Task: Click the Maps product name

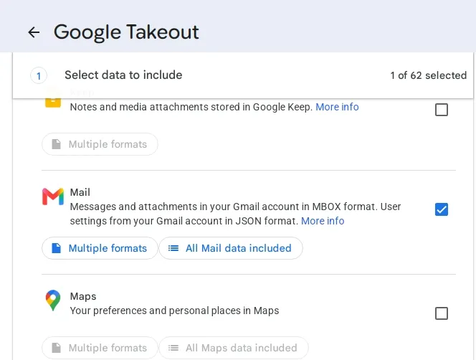Action: [83, 296]
